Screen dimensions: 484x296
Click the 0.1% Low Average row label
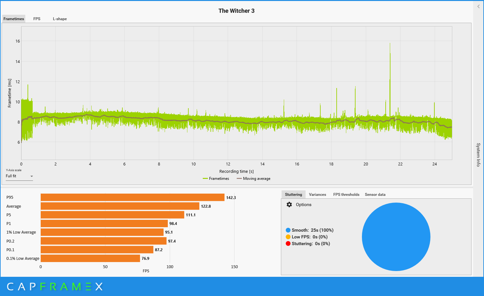coord(23,258)
